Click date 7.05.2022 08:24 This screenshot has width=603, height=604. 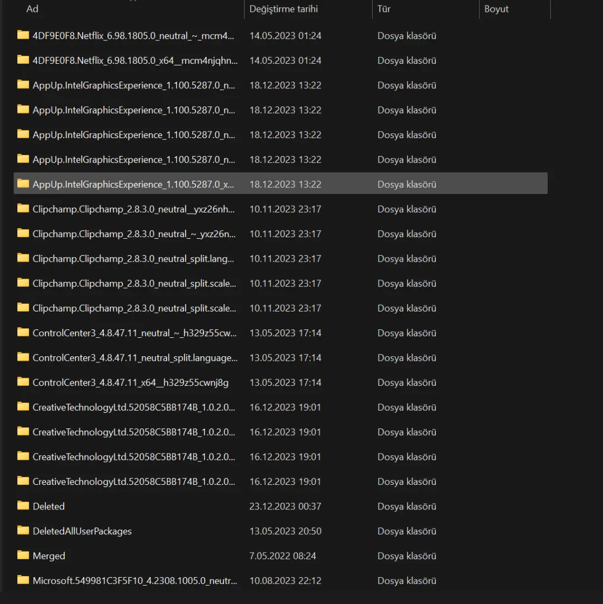click(282, 556)
